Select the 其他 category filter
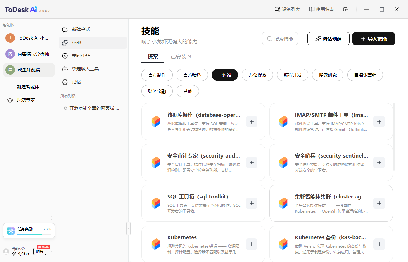This screenshot has width=408, height=262. coord(188,91)
